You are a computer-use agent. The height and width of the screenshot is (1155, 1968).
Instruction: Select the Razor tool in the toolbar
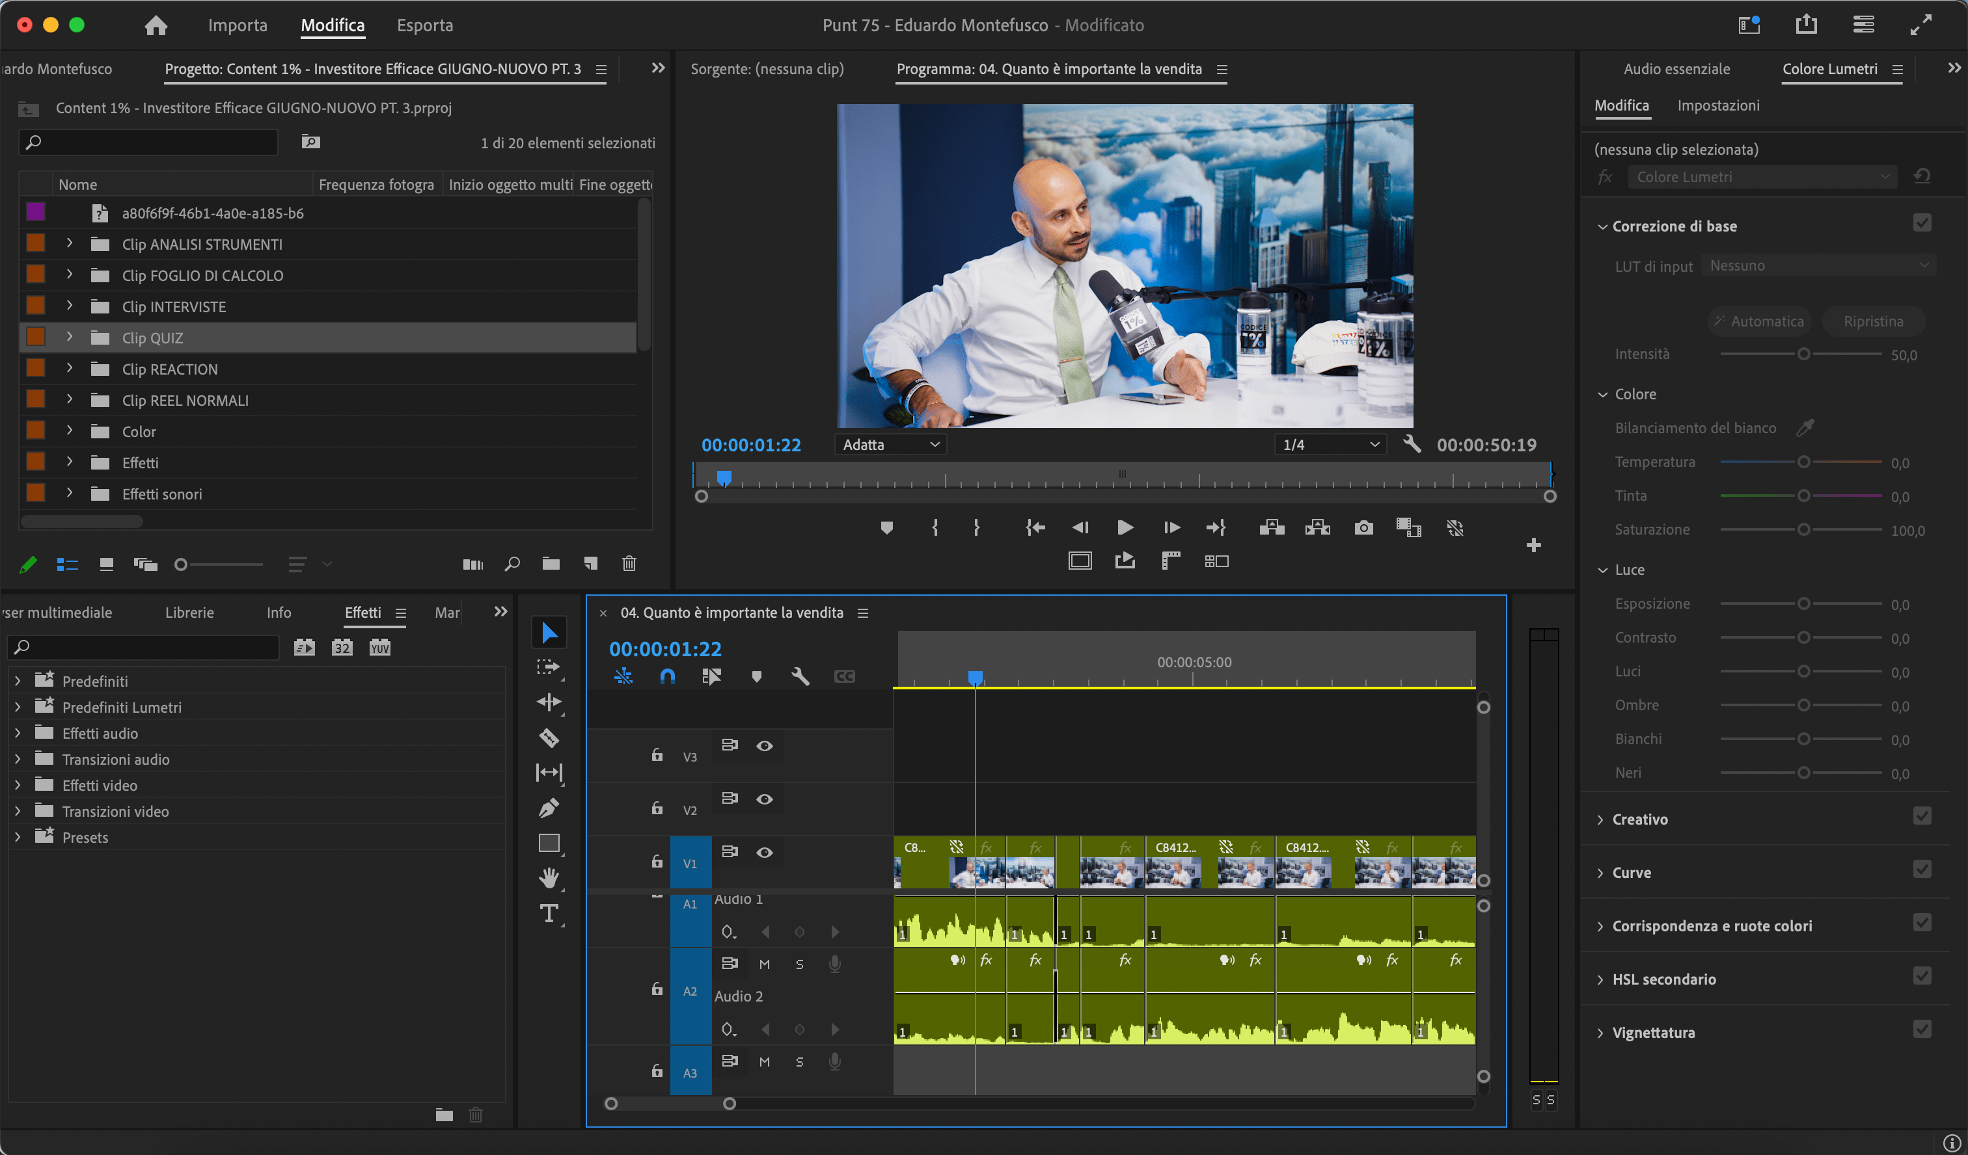pyautogui.click(x=549, y=737)
